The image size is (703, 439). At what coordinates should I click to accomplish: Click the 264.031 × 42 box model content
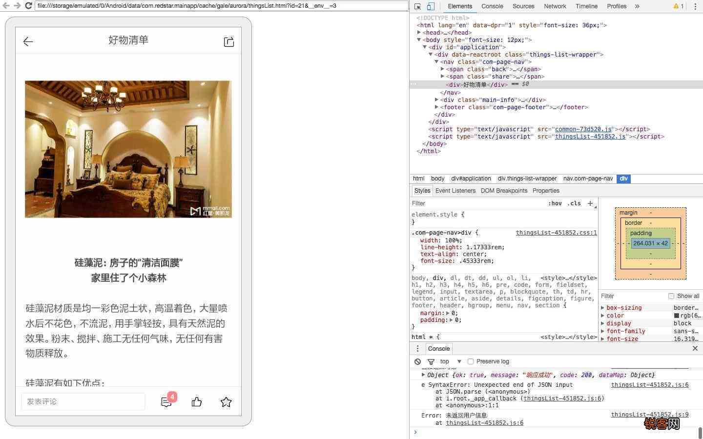pyautogui.click(x=650, y=243)
